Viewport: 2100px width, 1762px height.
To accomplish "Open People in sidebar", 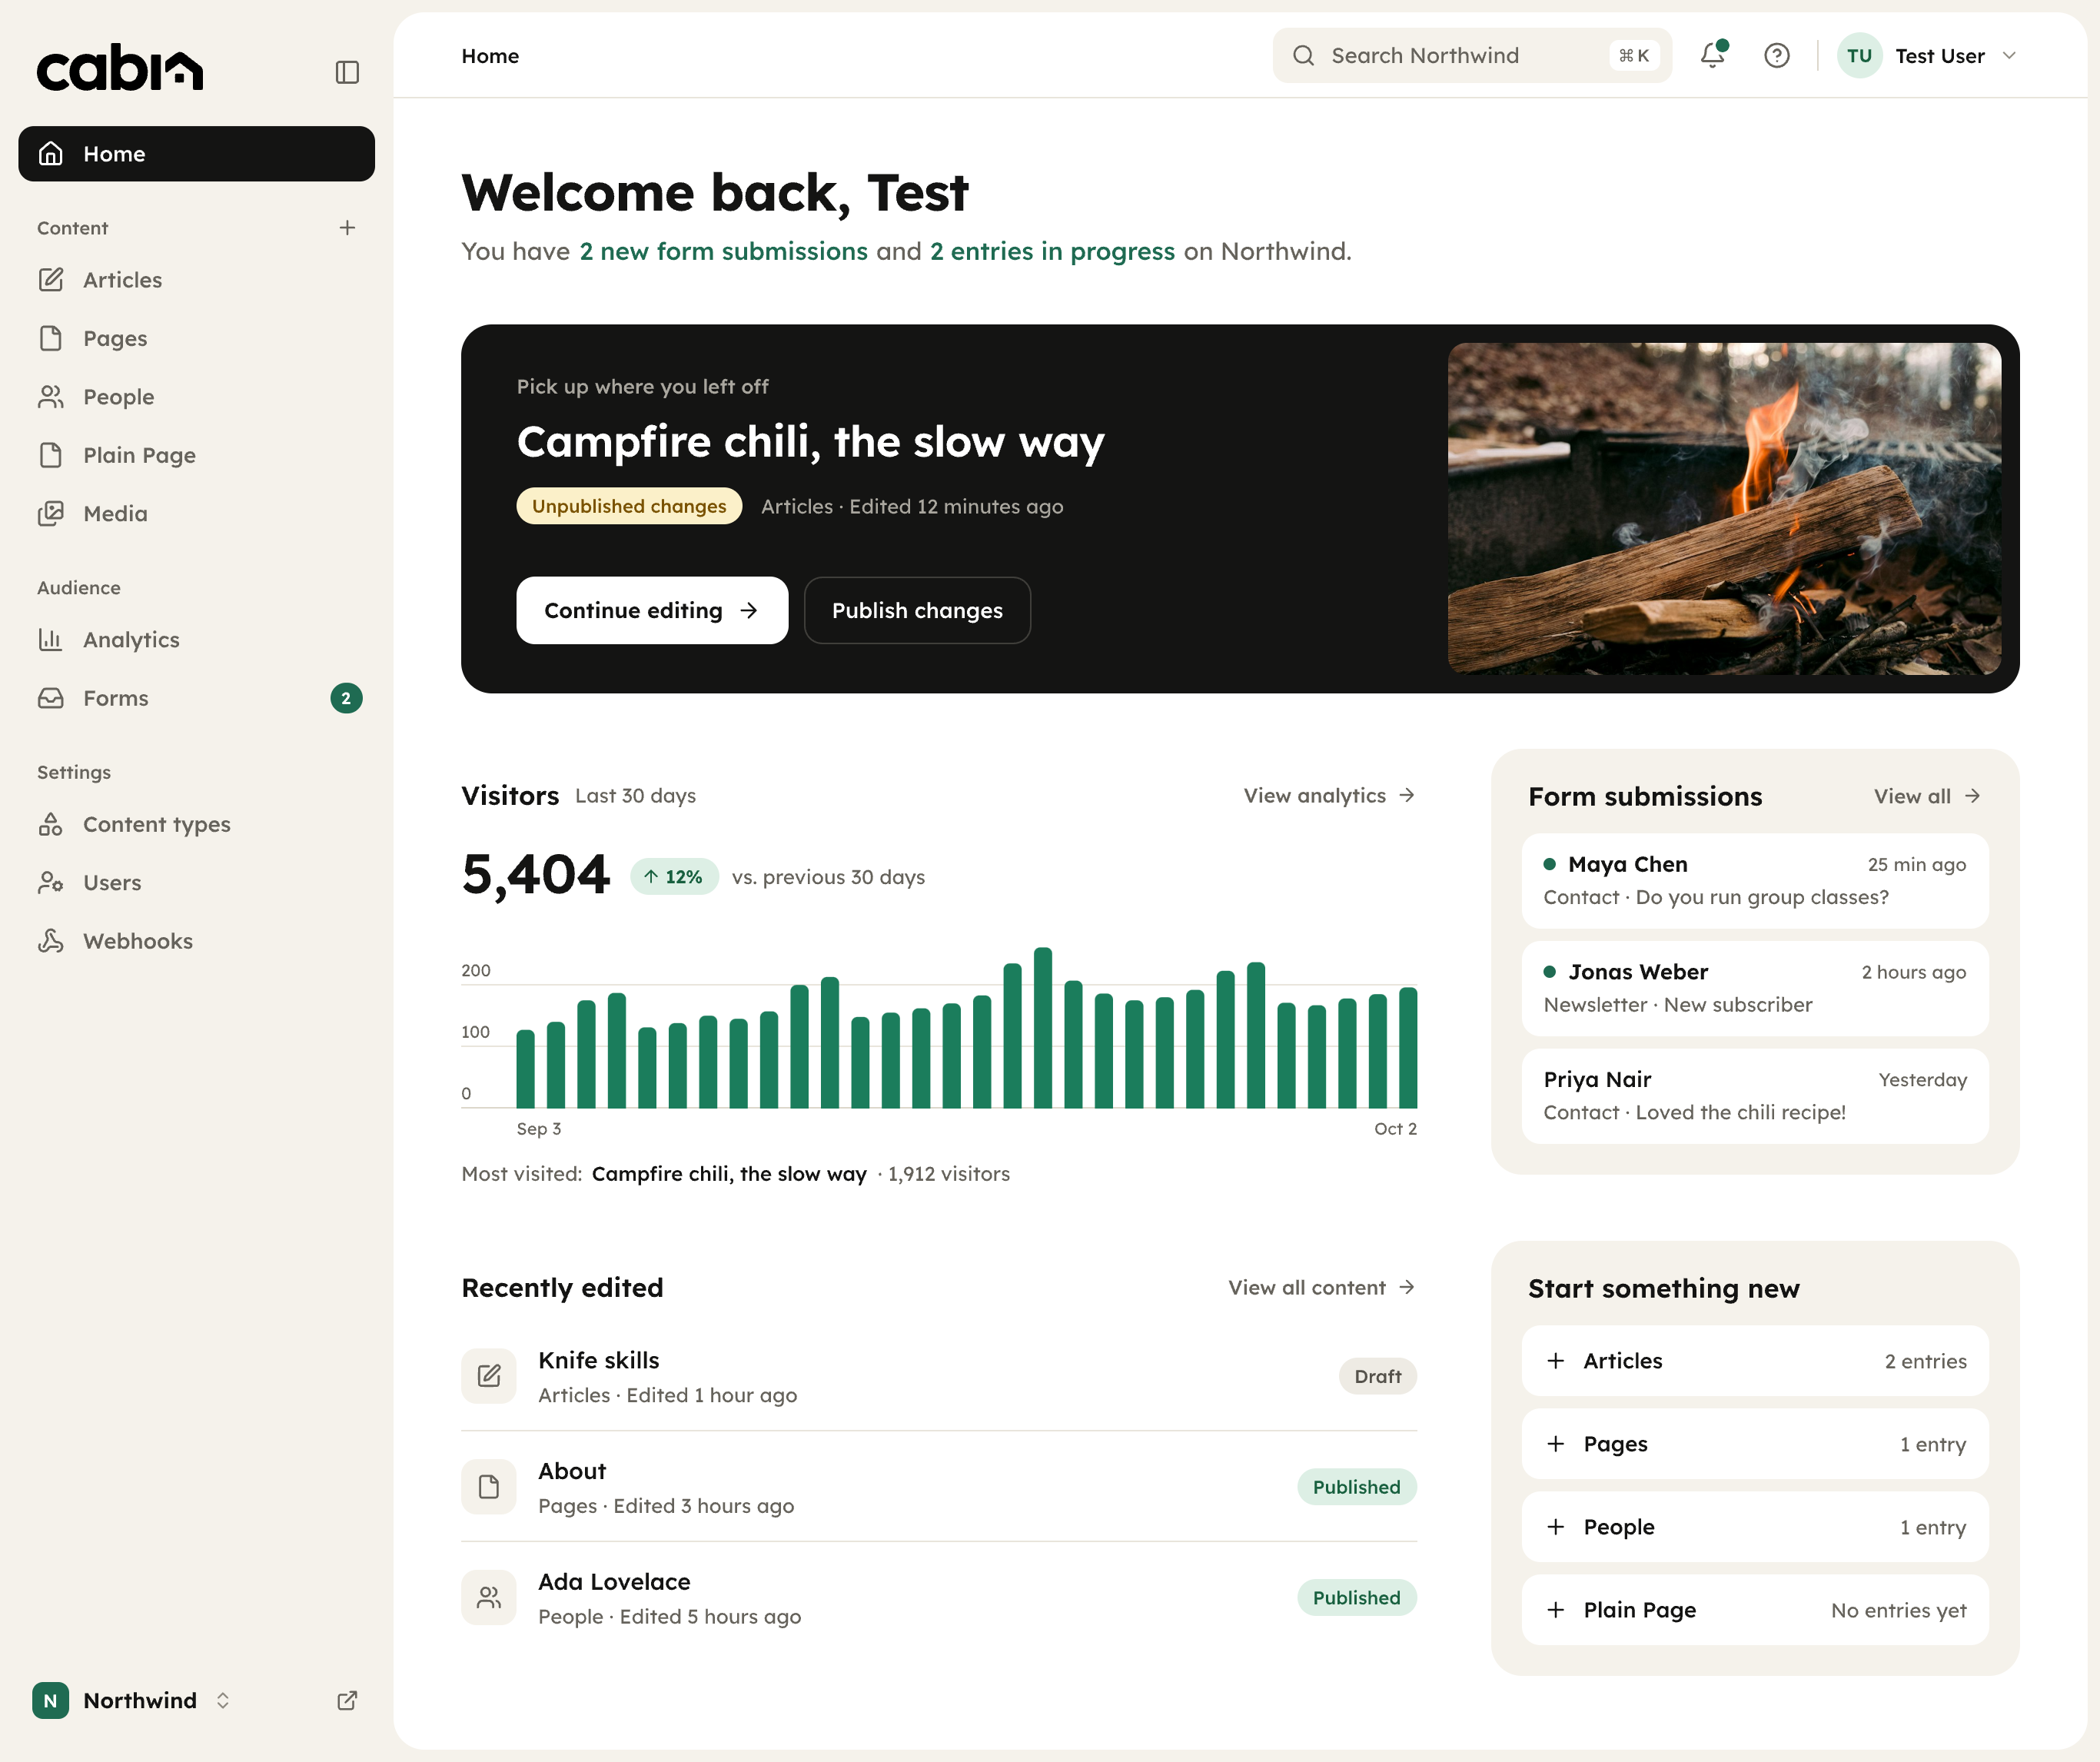I will point(196,397).
